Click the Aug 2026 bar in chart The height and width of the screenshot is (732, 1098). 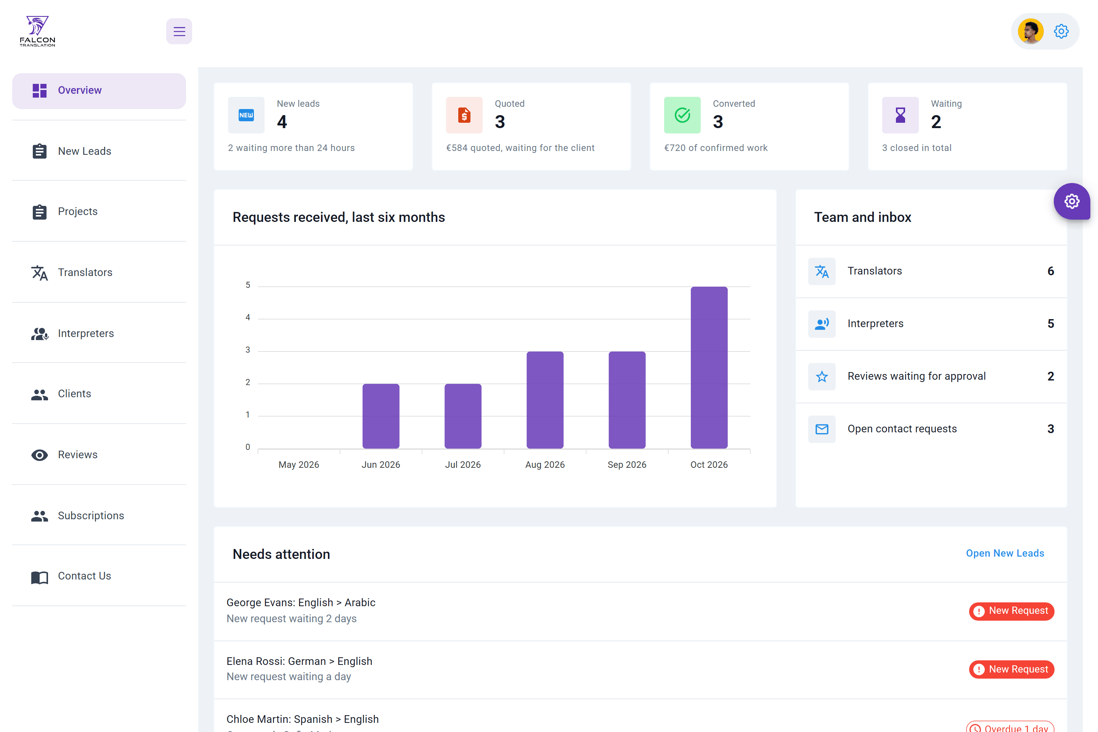tap(545, 400)
